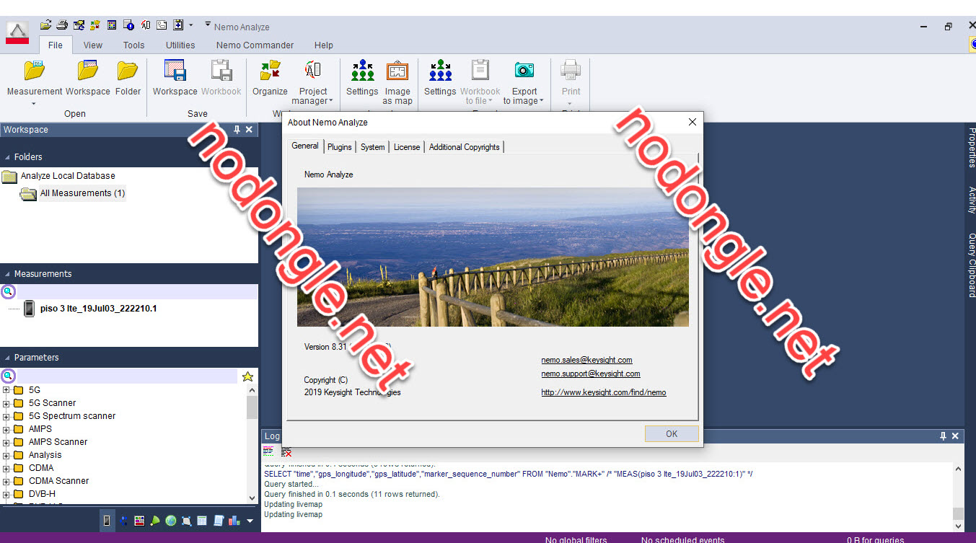Open the nemo.support@keysight.com email link
Viewport: 976px width, 543px height.
click(x=591, y=374)
